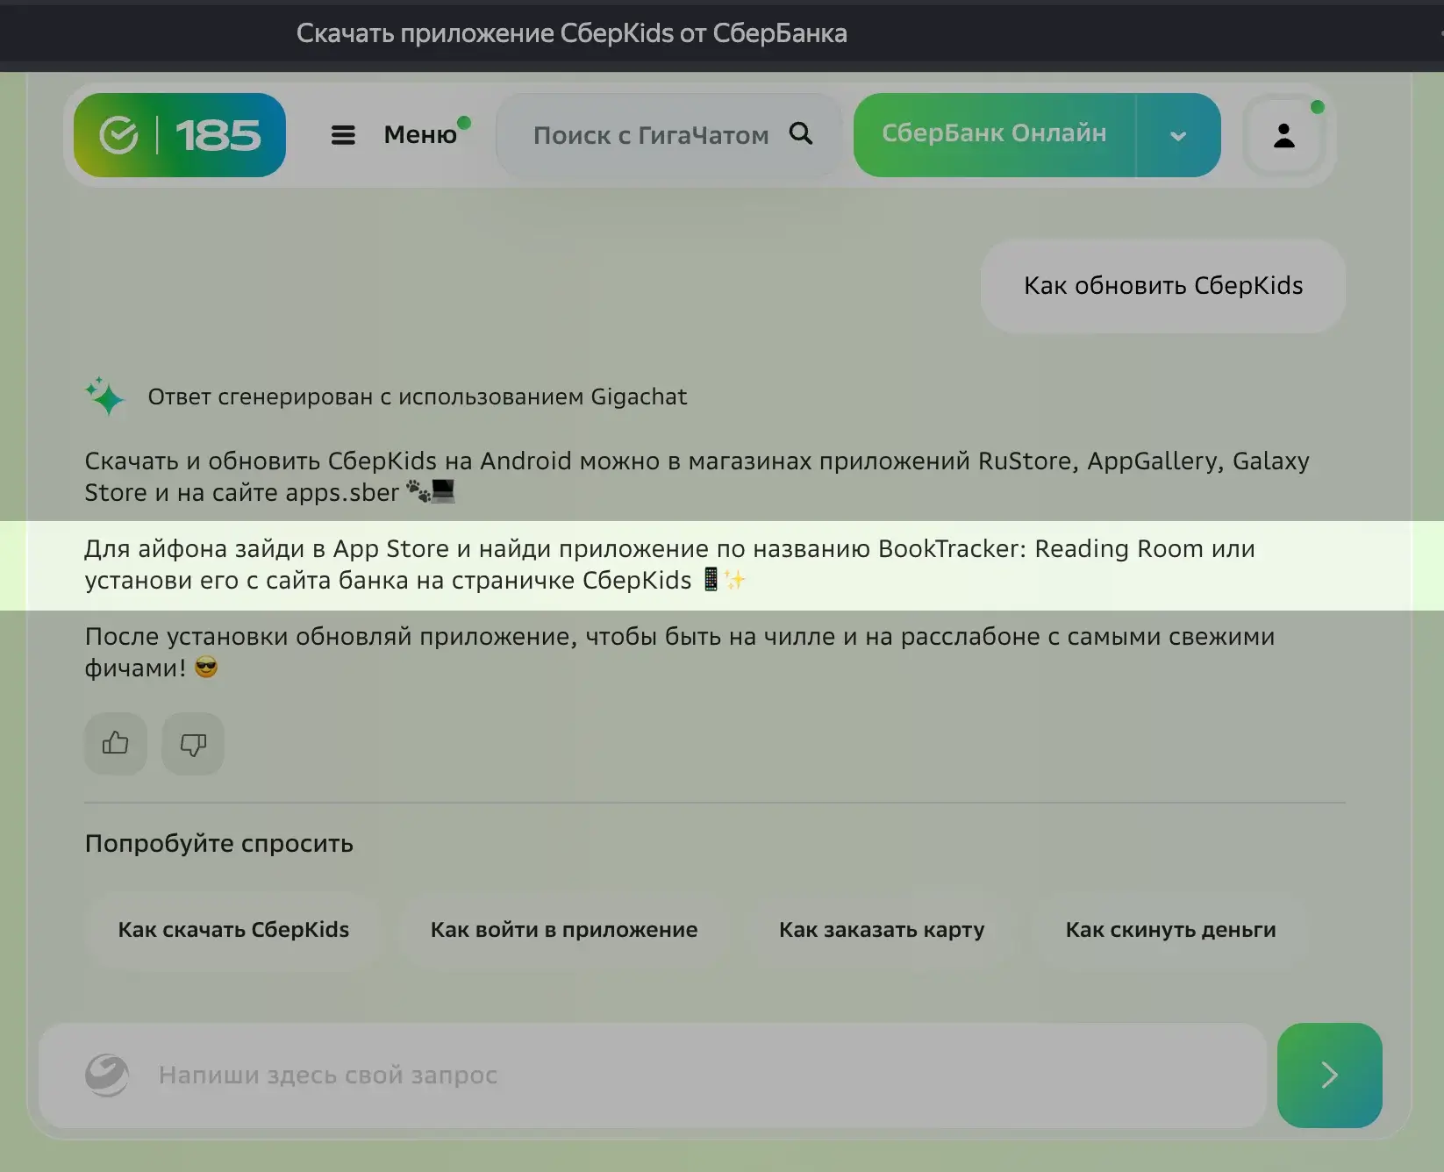Focus the Напиши здесь свой запрос input
The image size is (1444, 1172).
coord(653,1076)
